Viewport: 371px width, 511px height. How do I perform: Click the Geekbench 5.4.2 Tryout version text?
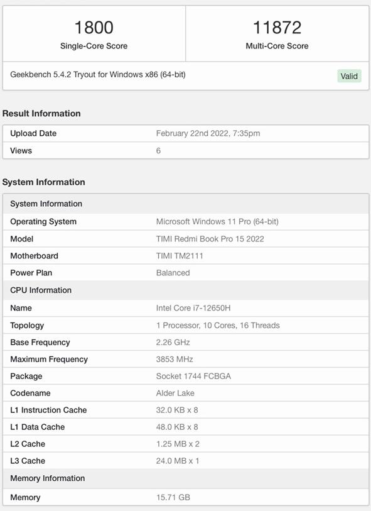pyautogui.click(x=98, y=75)
